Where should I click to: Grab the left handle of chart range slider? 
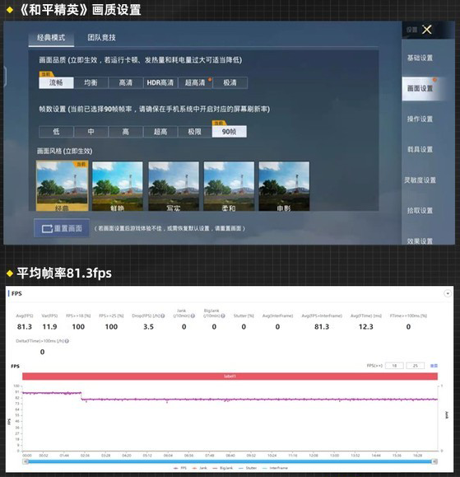[x=26, y=461]
